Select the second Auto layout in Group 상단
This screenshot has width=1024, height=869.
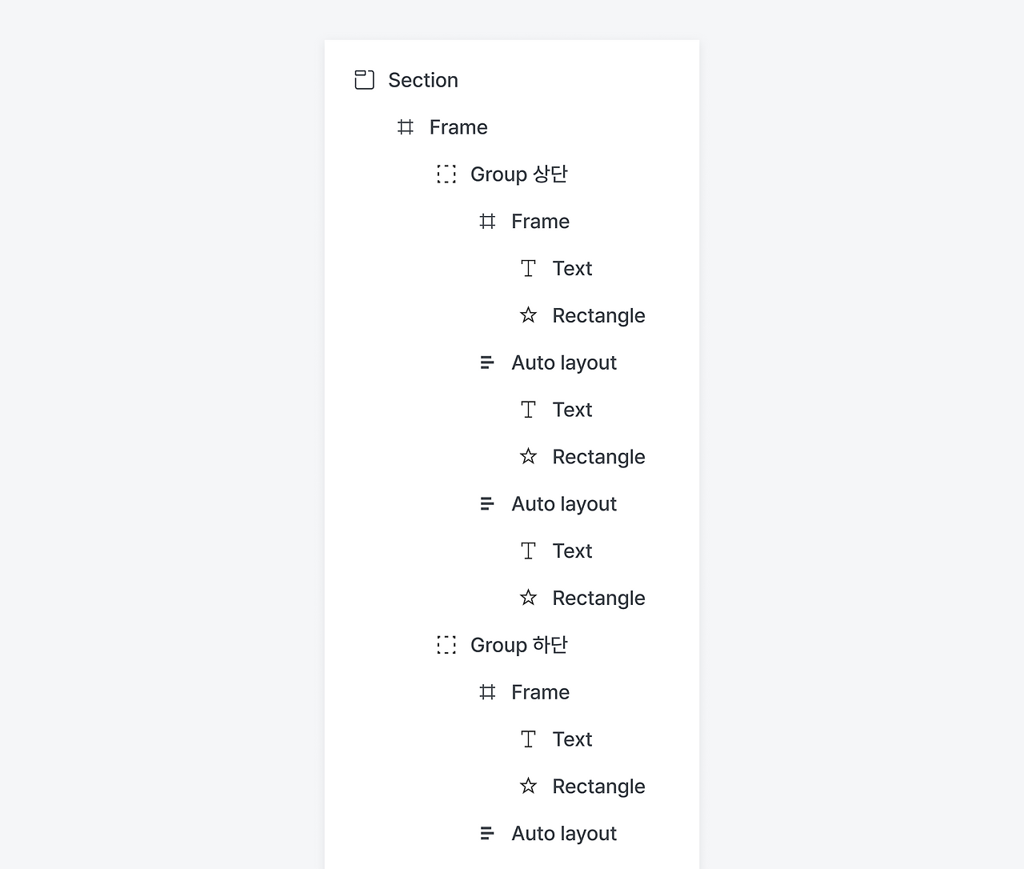pyautogui.click(x=564, y=504)
